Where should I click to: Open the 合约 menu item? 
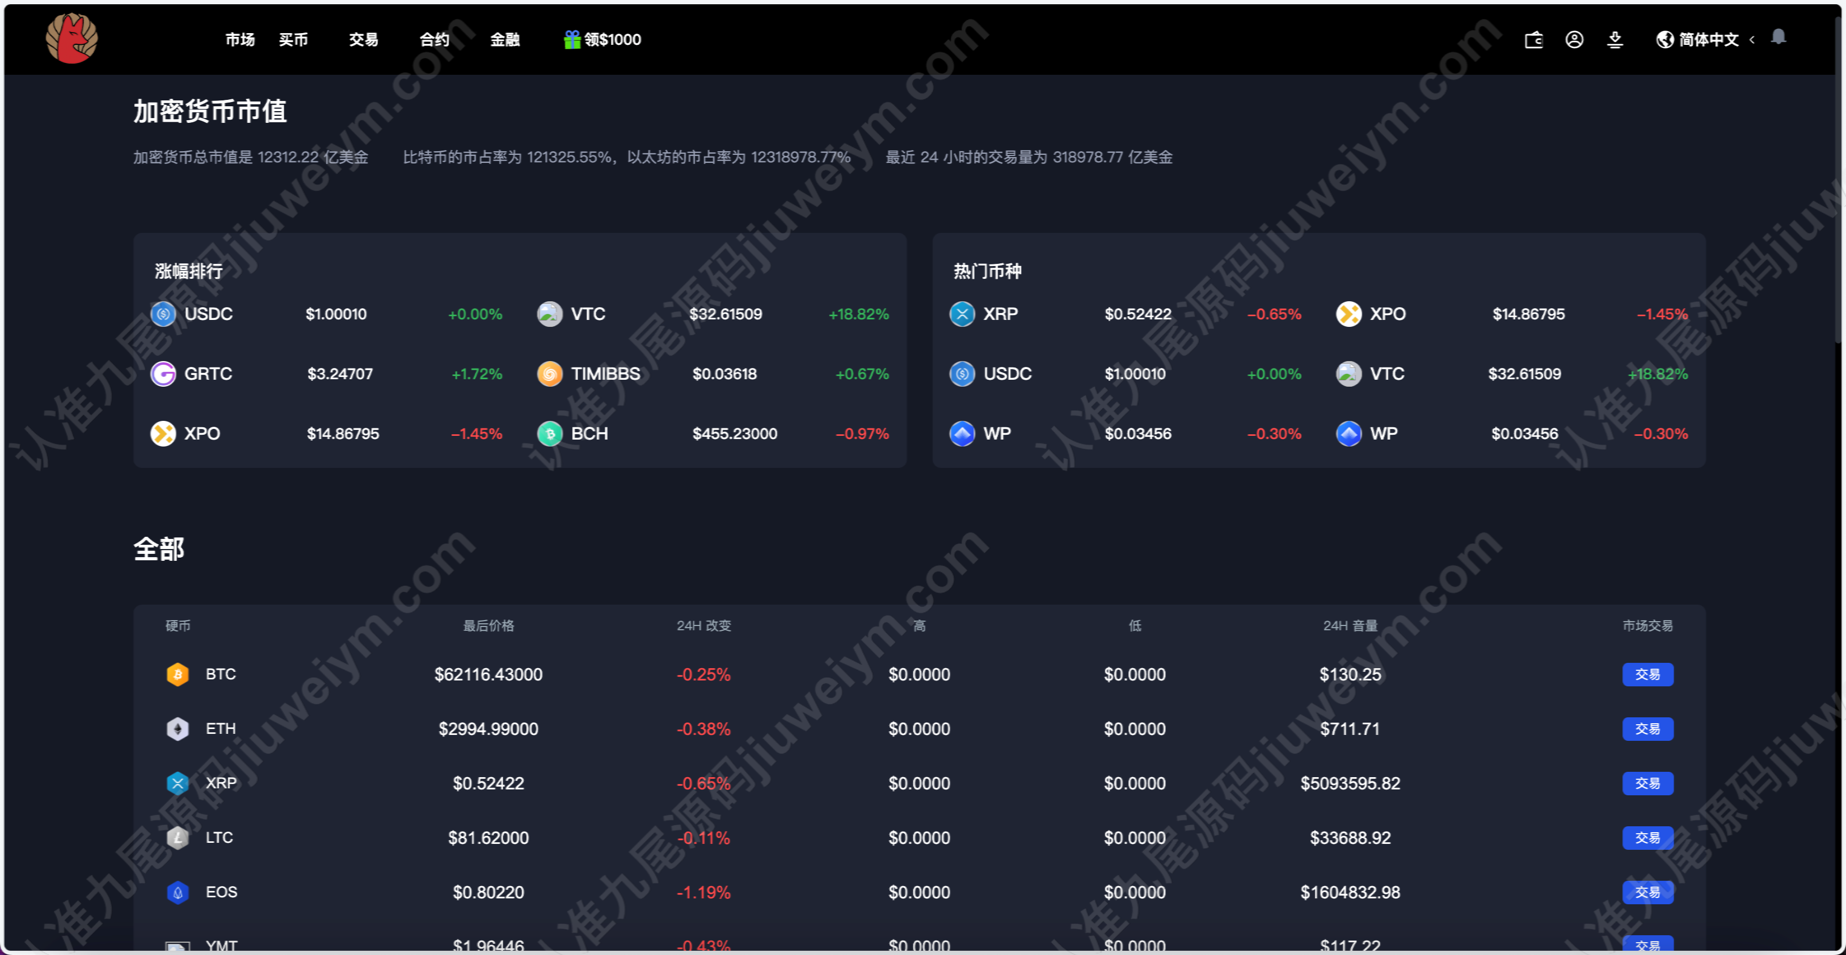(x=434, y=40)
